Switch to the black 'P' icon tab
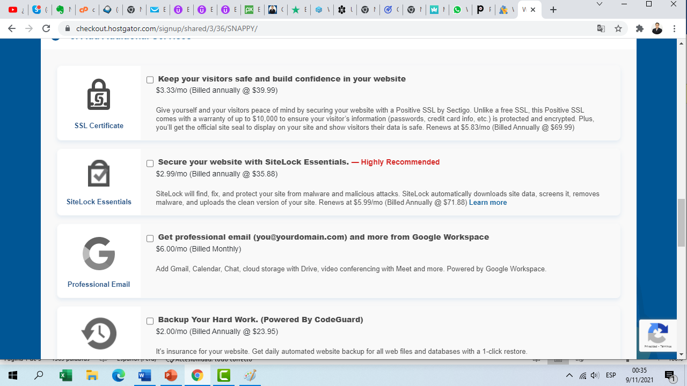The width and height of the screenshot is (687, 386). click(484, 10)
